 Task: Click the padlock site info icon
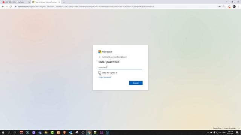pyautogui.click(x=16, y=7)
